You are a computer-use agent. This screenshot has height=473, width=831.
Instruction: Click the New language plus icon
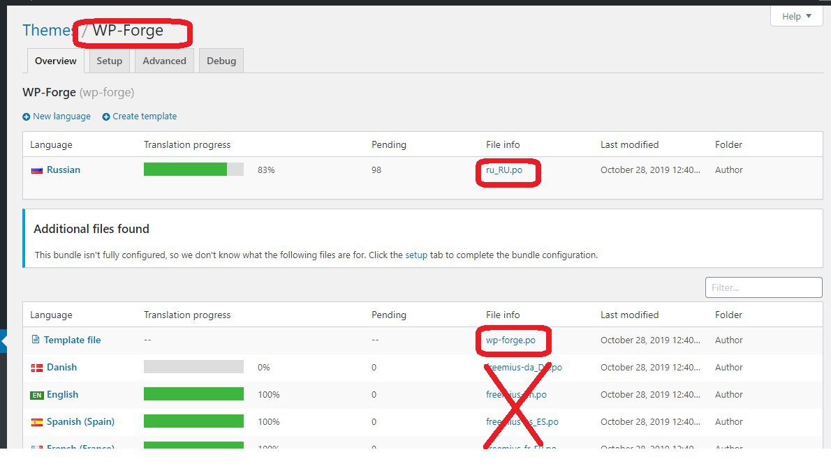[x=26, y=117]
